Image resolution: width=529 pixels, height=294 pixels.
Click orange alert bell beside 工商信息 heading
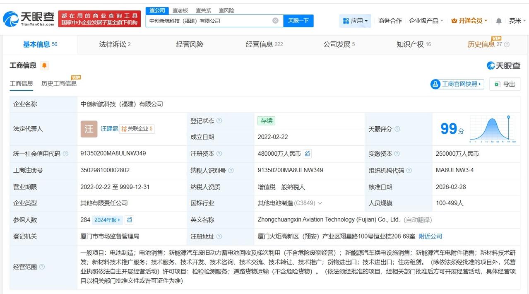tap(44, 65)
